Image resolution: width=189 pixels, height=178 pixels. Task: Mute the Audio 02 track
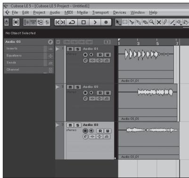pos(70,87)
